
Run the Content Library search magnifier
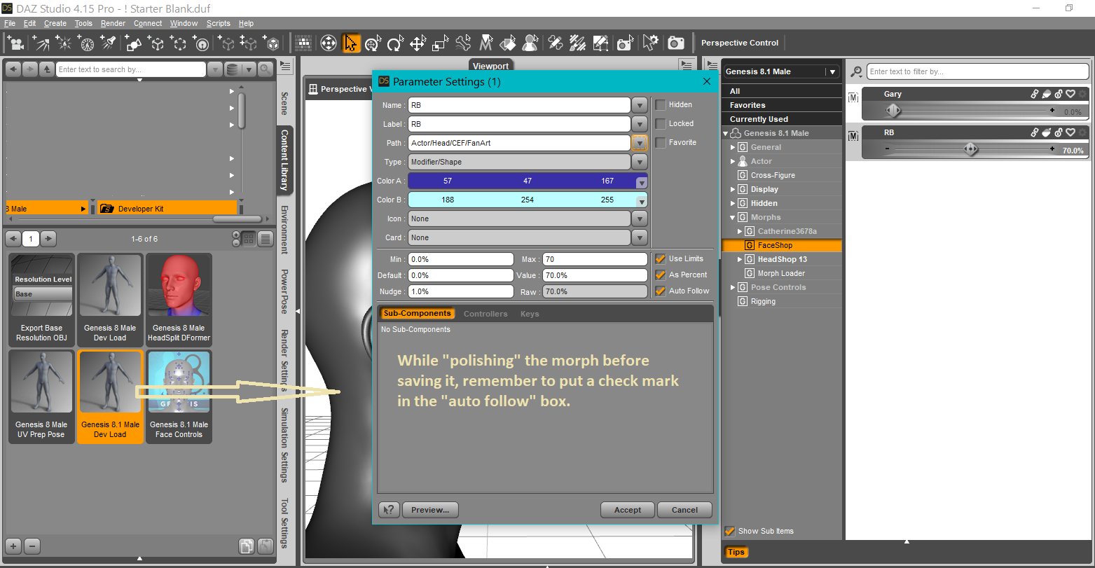(266, 69)
